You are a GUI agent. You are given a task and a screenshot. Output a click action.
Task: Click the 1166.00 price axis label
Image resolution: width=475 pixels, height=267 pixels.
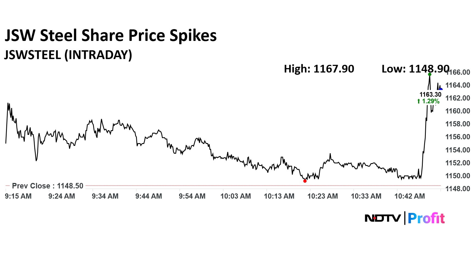click(458, 73)
